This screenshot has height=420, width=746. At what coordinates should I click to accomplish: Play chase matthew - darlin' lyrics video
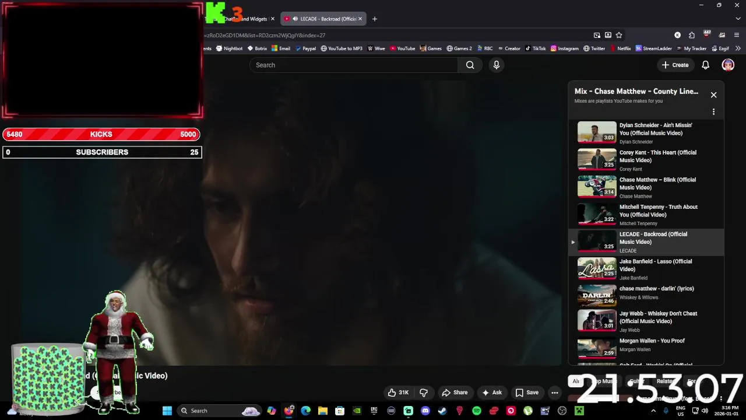coord(646,296)
